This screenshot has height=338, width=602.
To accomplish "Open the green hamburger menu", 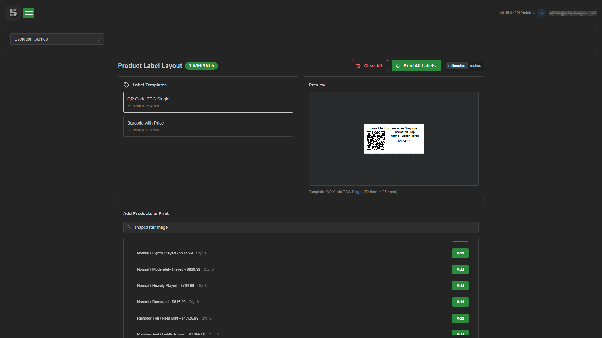I will tap(29, 13).
